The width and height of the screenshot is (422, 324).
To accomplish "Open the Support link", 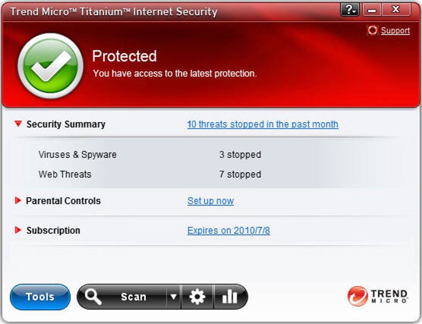I will pyautogui.click(x=395, y=31).
